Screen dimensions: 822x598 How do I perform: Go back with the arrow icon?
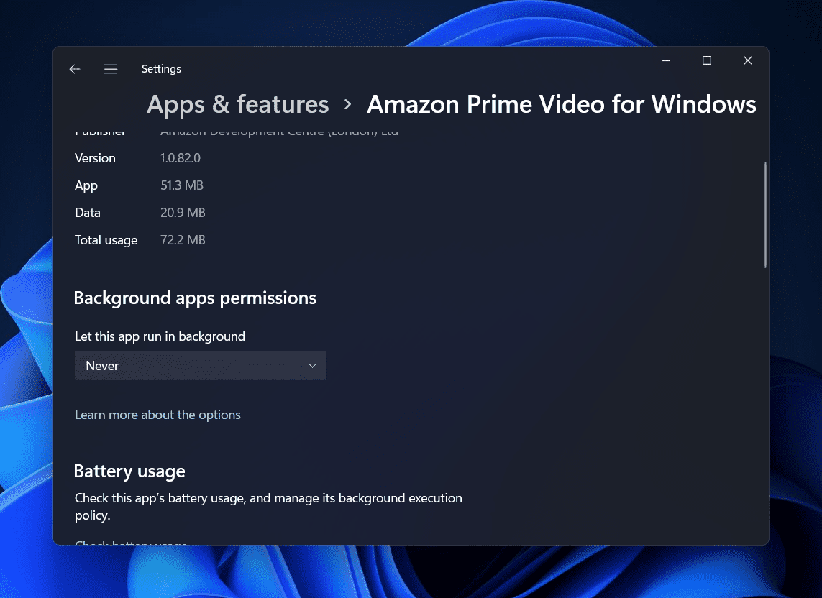click(75, 69)
